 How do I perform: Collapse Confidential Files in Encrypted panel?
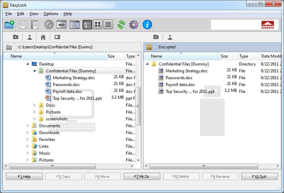click(147, 64)
